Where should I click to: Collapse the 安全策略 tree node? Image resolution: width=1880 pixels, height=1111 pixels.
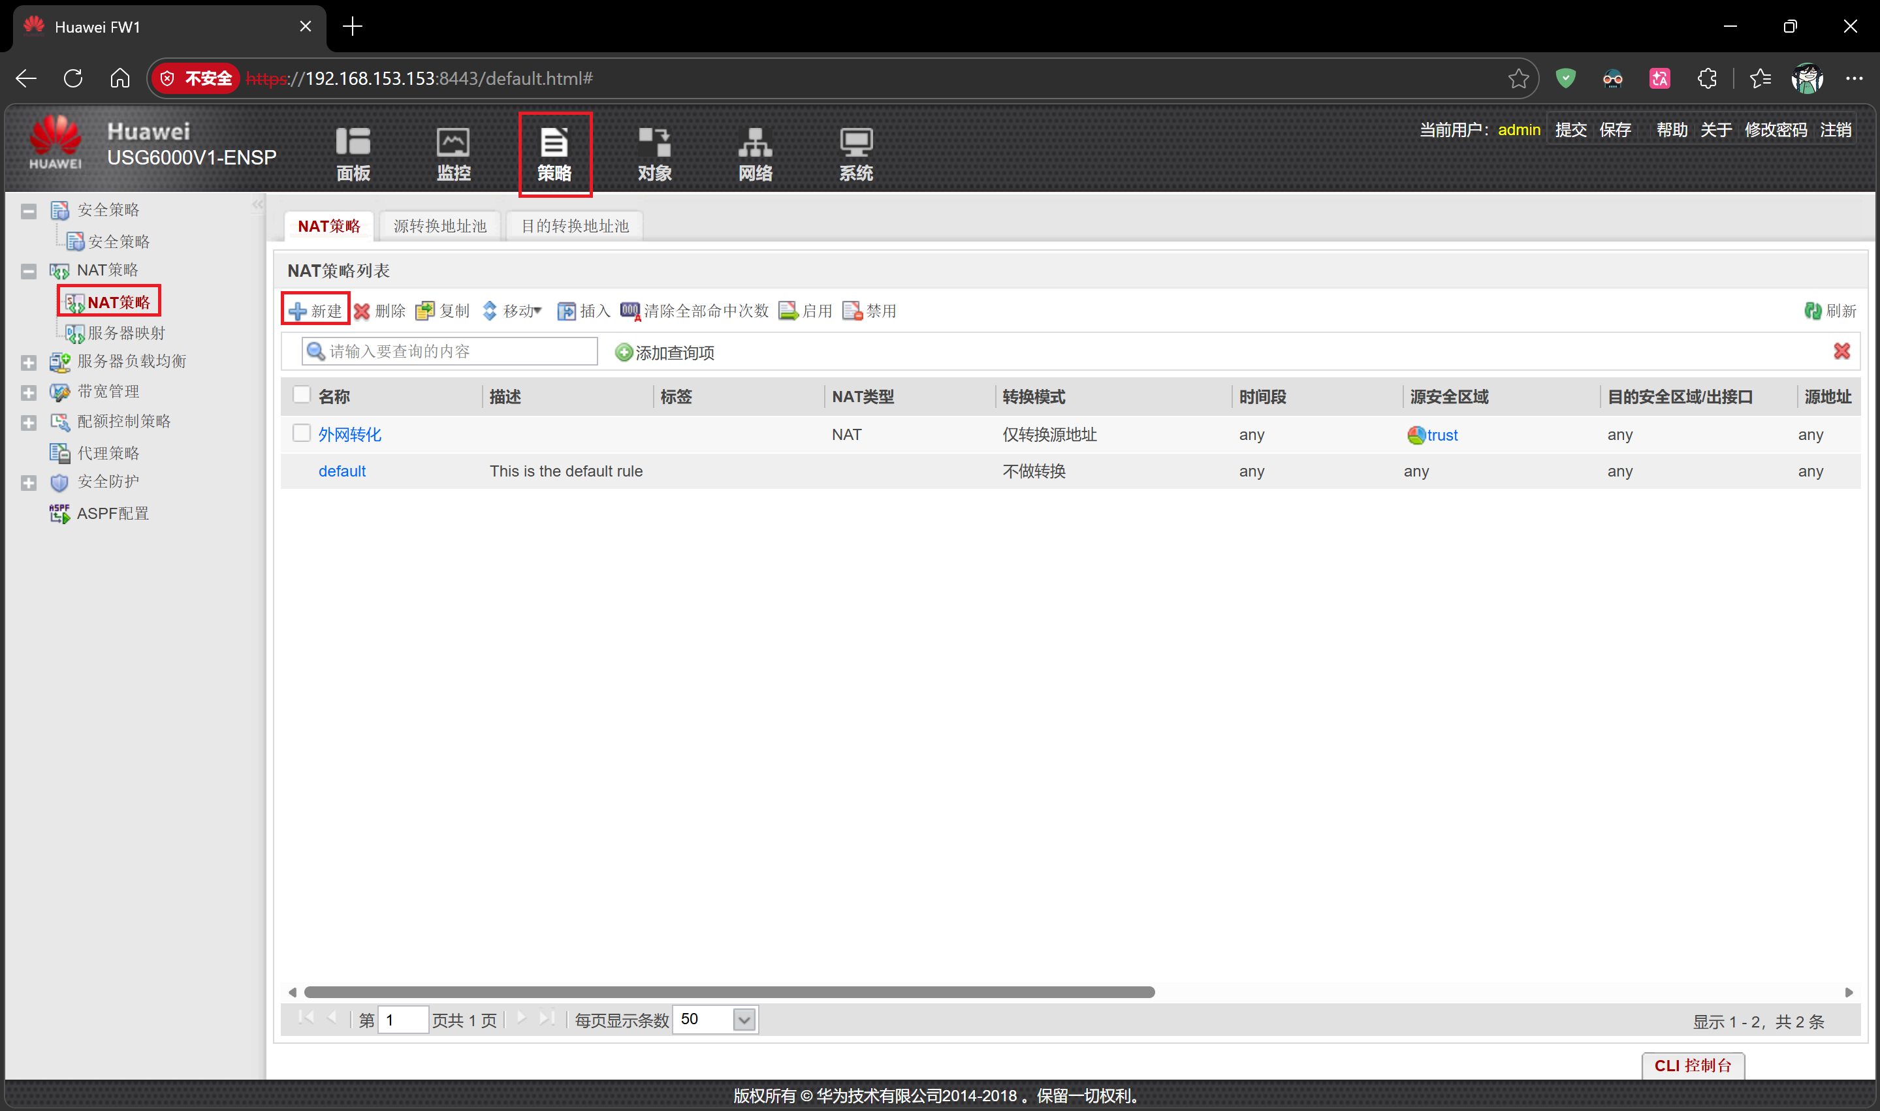pos(29,211)
